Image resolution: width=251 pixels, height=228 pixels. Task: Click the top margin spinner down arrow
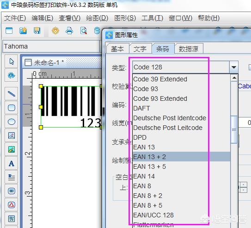pyautogui.click(x=244, y=190)
